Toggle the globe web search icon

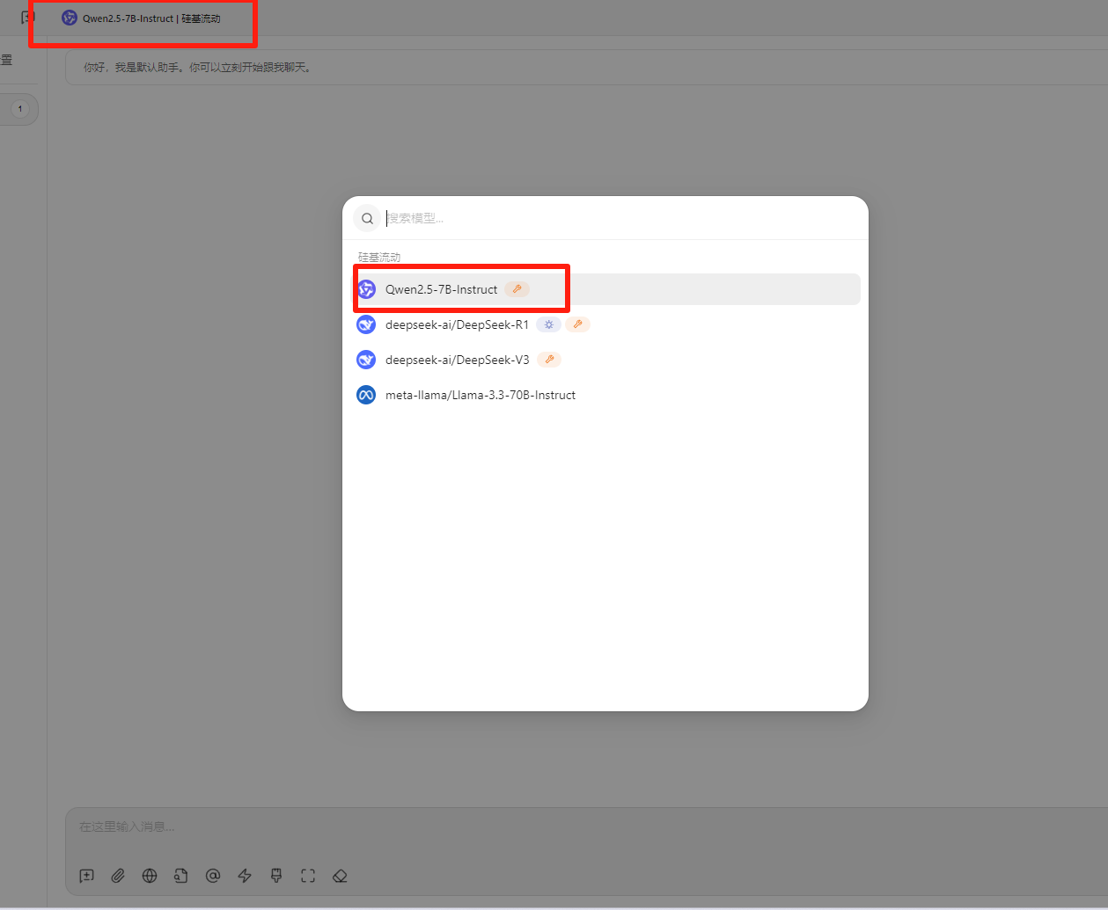(150, 876)
